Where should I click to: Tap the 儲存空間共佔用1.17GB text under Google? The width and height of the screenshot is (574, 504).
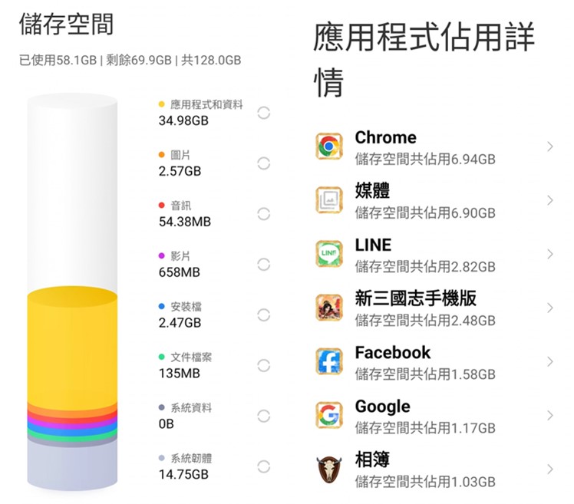[425, 428]
